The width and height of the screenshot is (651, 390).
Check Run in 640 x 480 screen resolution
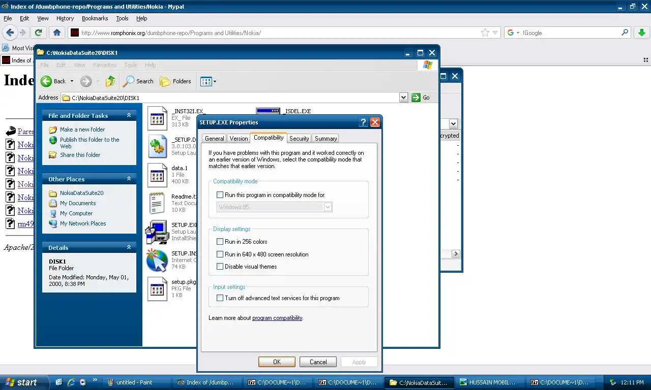(x=220, y=254)
